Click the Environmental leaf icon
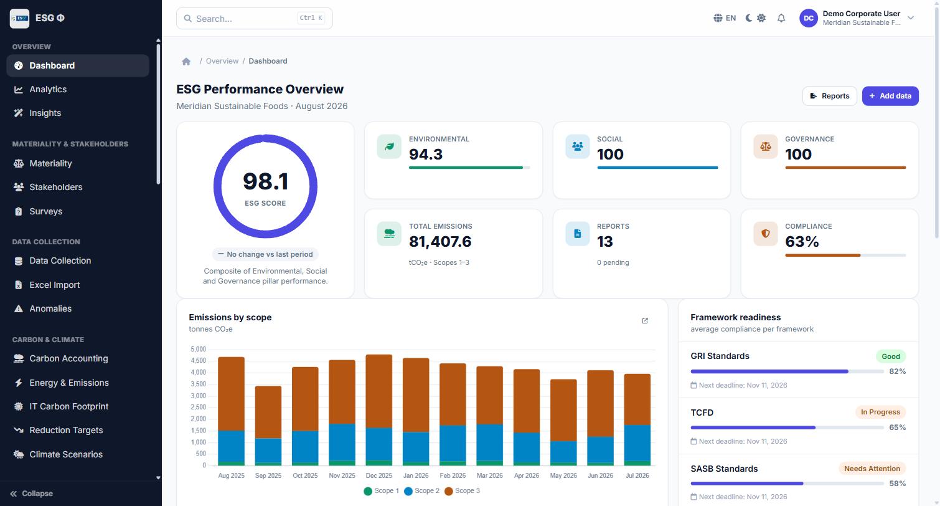 389,146
